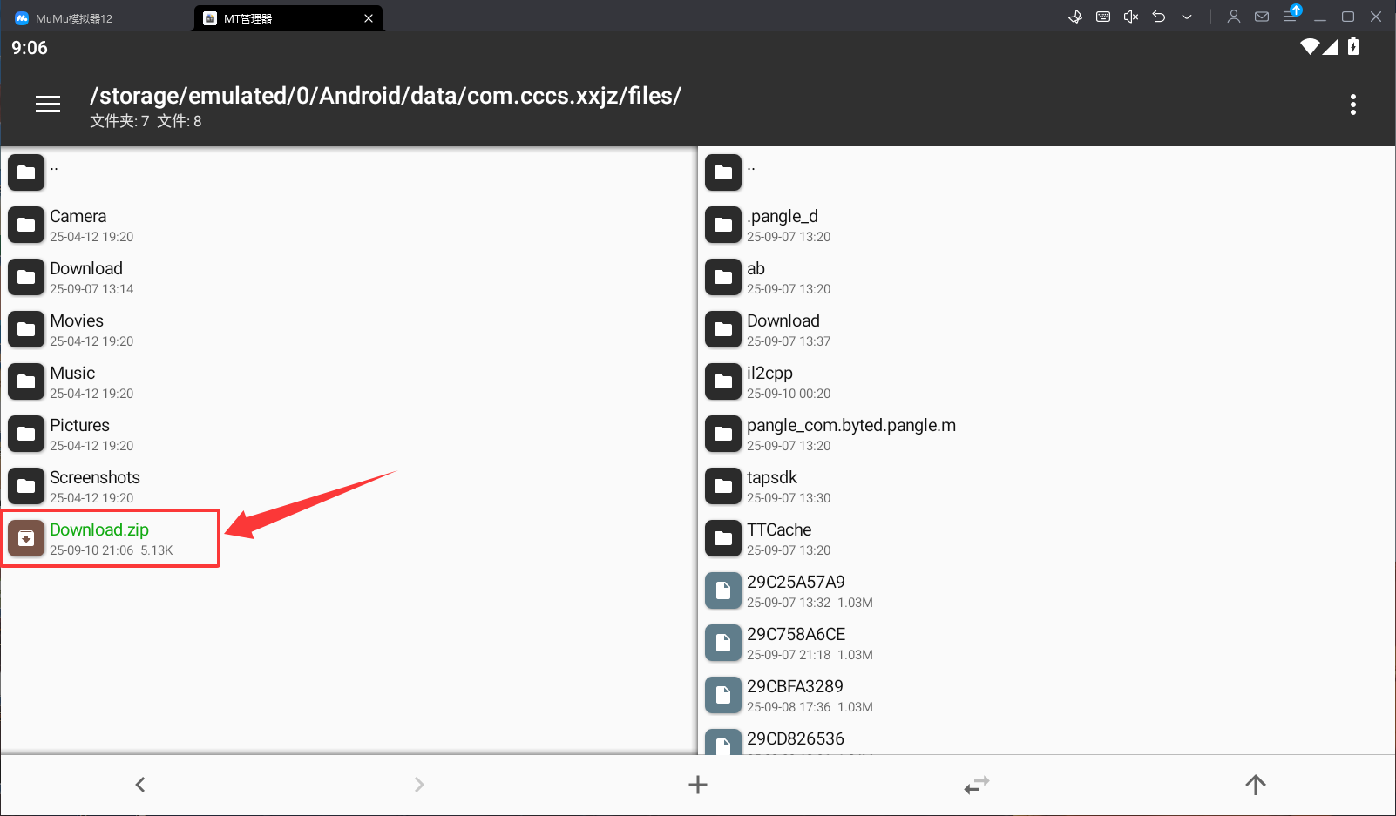Select the 29C25A57A9 file
The width and height of the screenshot is (1396, 816).
1047,590
